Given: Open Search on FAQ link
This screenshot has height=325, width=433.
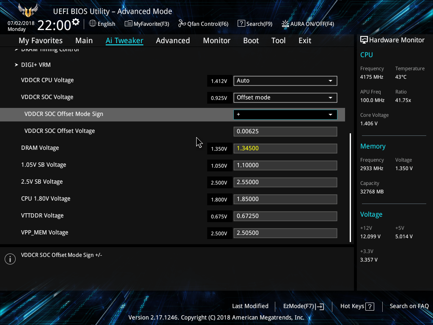Looking at the screenshot, I should tap(409, 306).
